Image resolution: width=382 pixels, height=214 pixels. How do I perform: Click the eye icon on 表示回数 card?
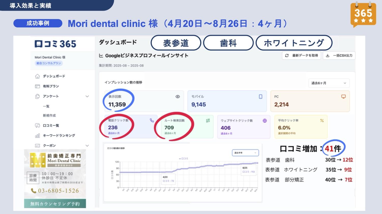178,97
